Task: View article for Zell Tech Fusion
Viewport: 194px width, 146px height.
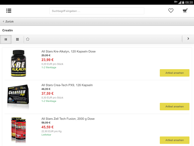Action: pyautogui.click(x=175, y=140)
